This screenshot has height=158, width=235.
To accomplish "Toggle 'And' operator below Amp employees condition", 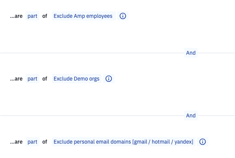I will pos(191,53).
